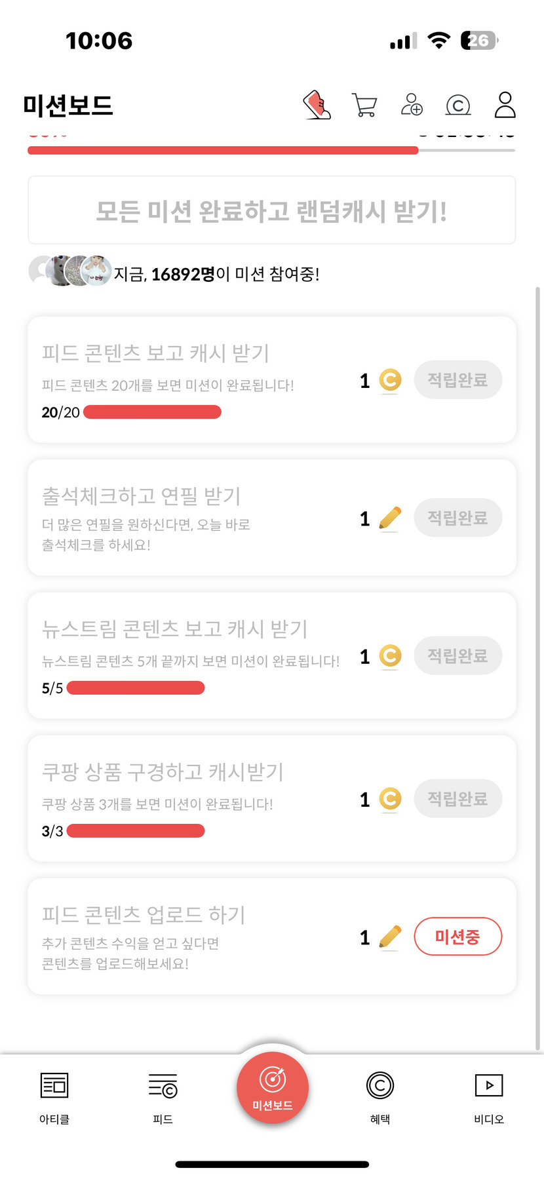
Task: Open the cash coin icon in header
Action: point(458,105)
